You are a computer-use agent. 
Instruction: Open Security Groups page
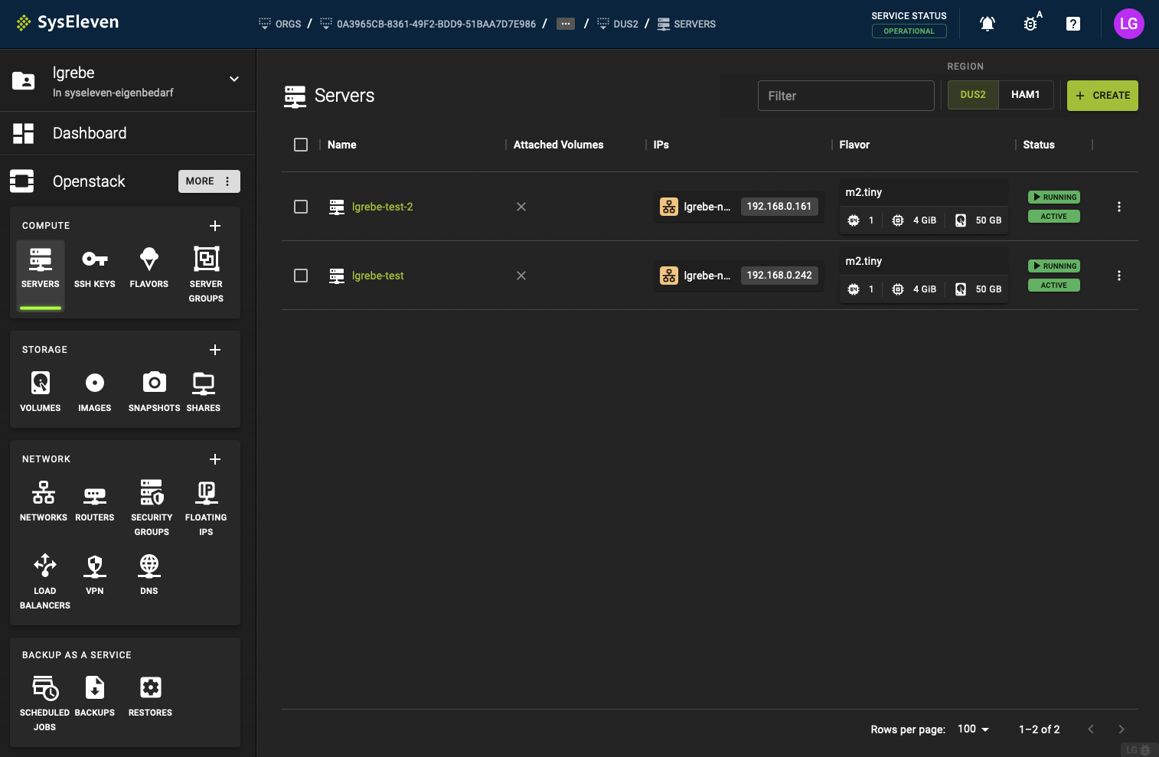(152, 510)
